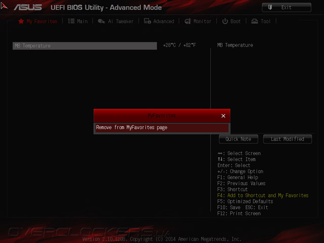Click the F5: Optimized Defaults hint
324x243 pixels.
click(245, 201)
